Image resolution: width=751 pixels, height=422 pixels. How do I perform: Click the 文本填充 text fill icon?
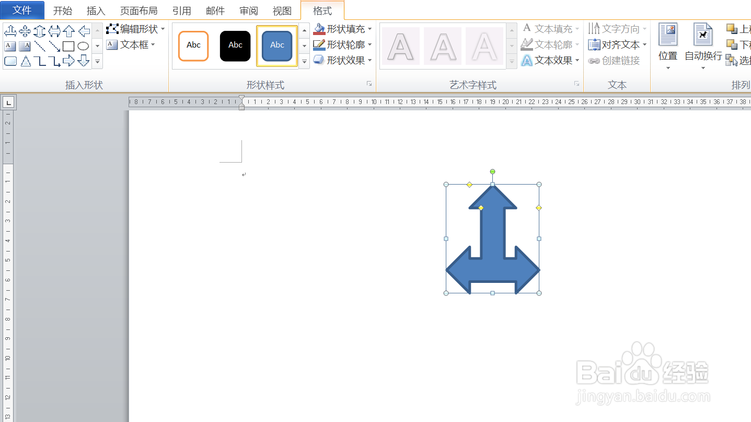click(527, 29)
